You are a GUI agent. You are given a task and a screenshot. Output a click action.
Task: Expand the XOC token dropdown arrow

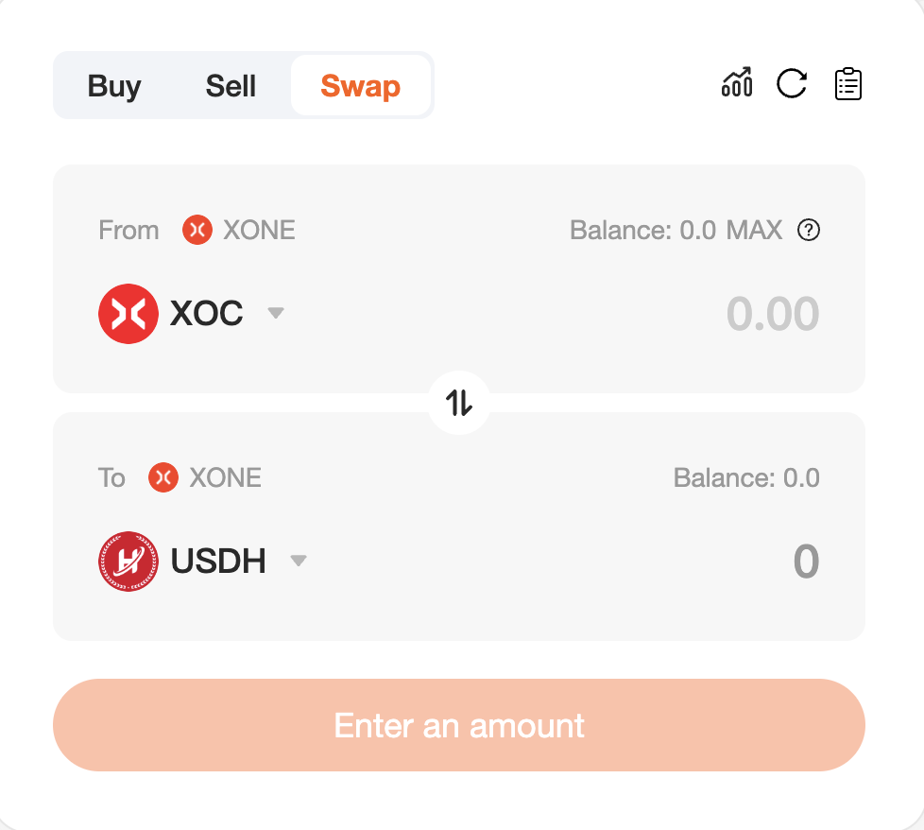coord(276,312)
